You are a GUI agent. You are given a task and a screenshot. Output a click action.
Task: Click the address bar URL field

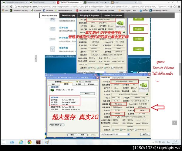click(x=93, y=7)
